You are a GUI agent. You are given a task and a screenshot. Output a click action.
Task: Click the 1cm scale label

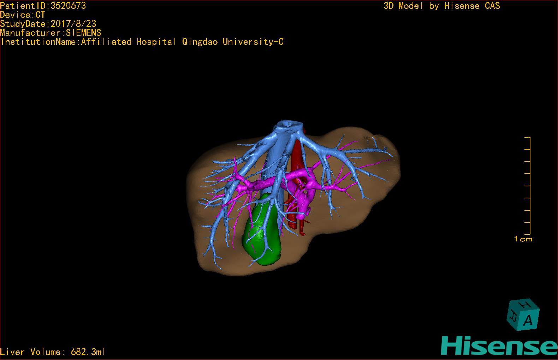tap(523, 239)
